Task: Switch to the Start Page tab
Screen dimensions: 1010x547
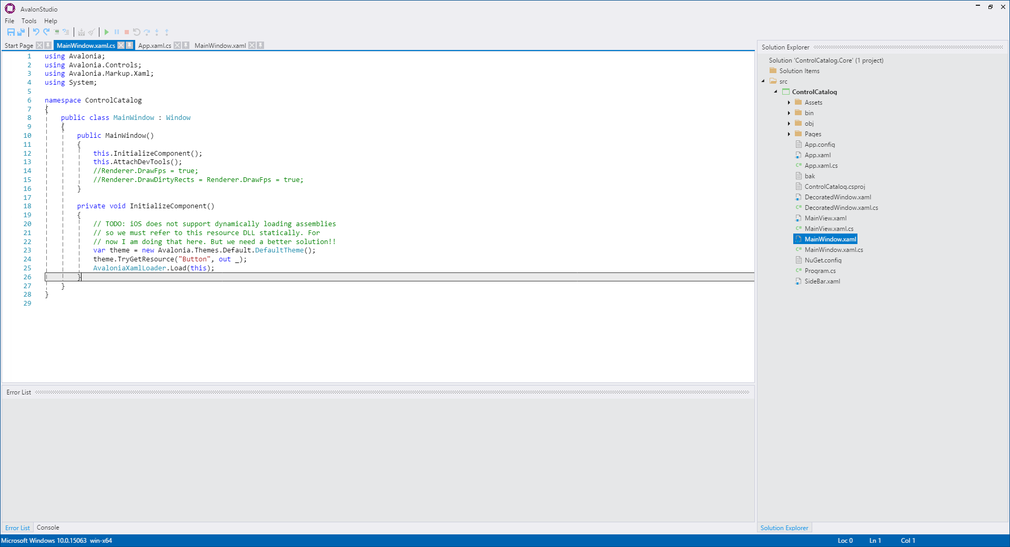Action: point(19,46)
